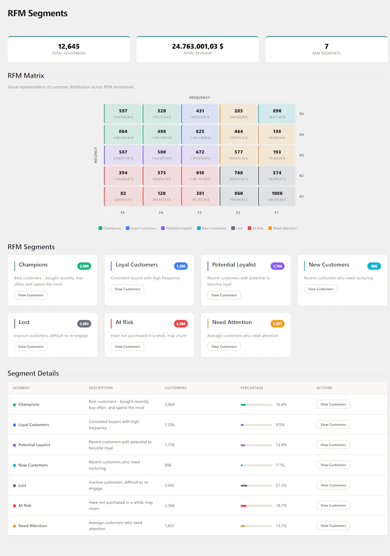The height and width of the screenshot is (556, 390).
Task: Click matrix cell with 375 customers
Action: pyautogui.click(x=161, y=176)
